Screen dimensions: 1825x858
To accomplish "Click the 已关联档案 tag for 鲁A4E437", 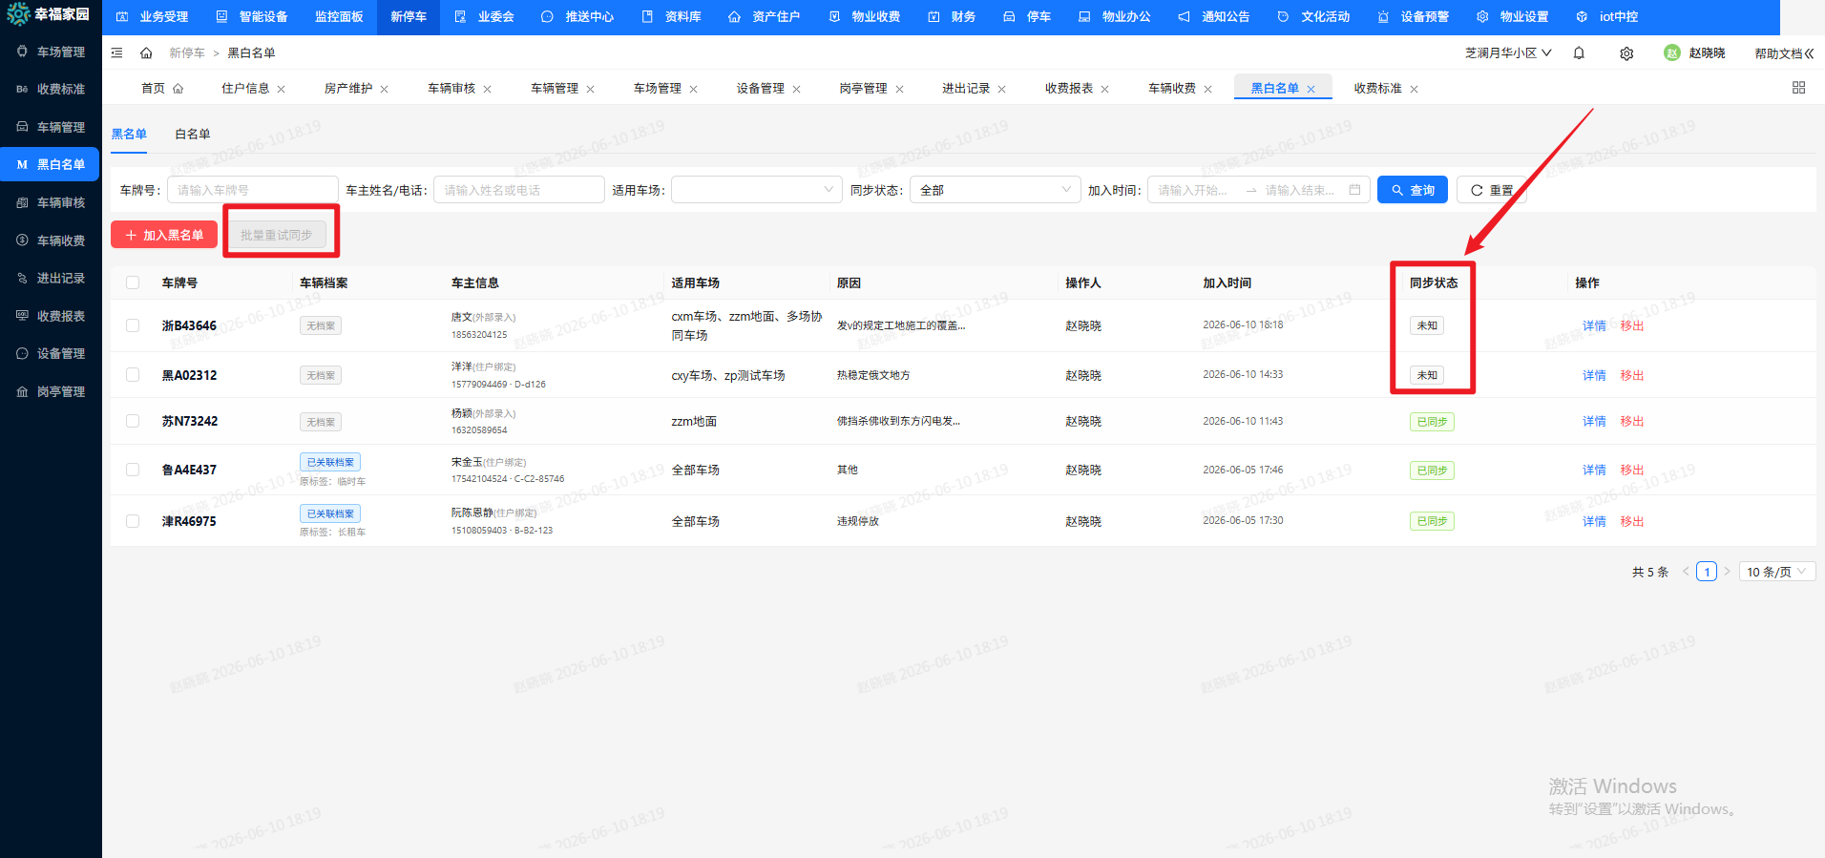I will (x=330, y=462).
